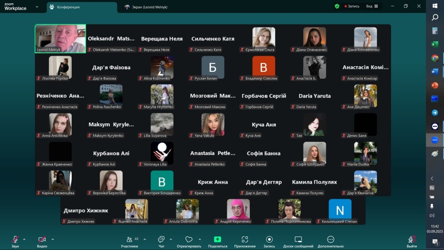Toggle the Звук microphone mute button
Screen dimensions: 444x250
pyautogui.click(x=15, y=240)
